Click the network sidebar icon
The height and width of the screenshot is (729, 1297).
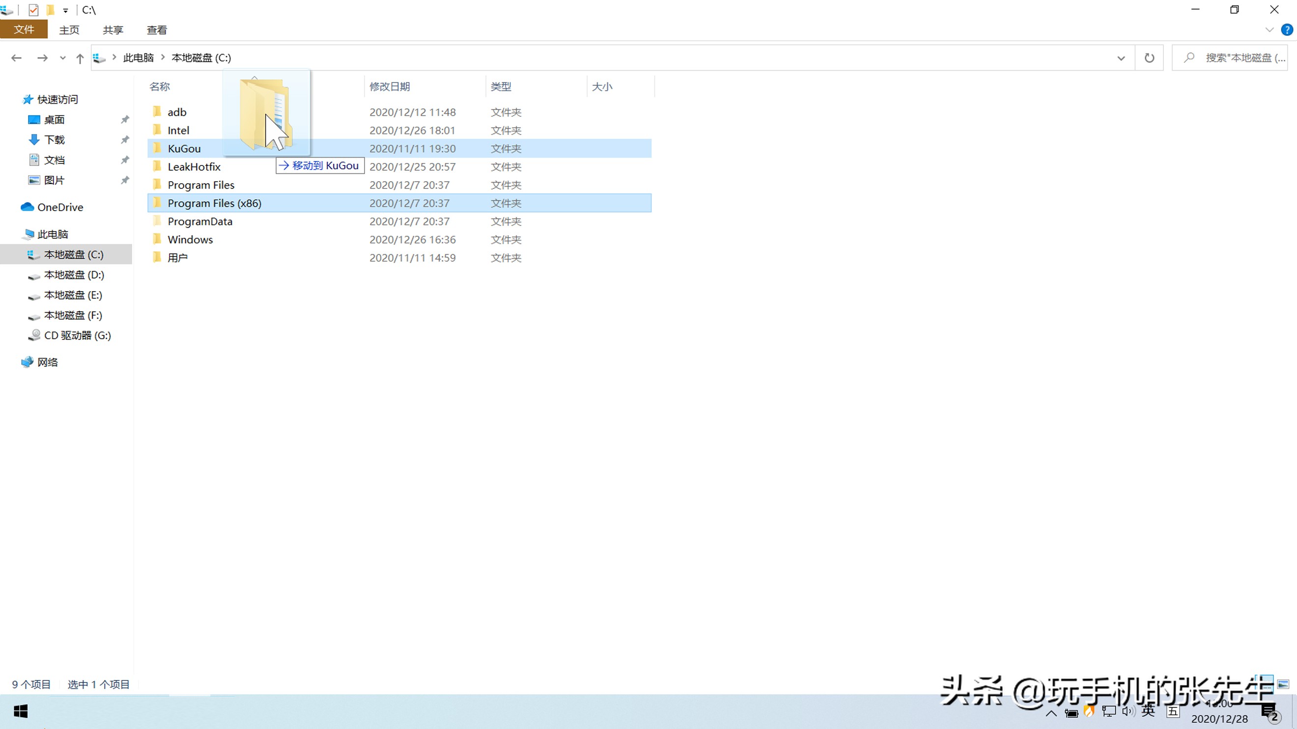pyautogui.click(x=27, y=361)
